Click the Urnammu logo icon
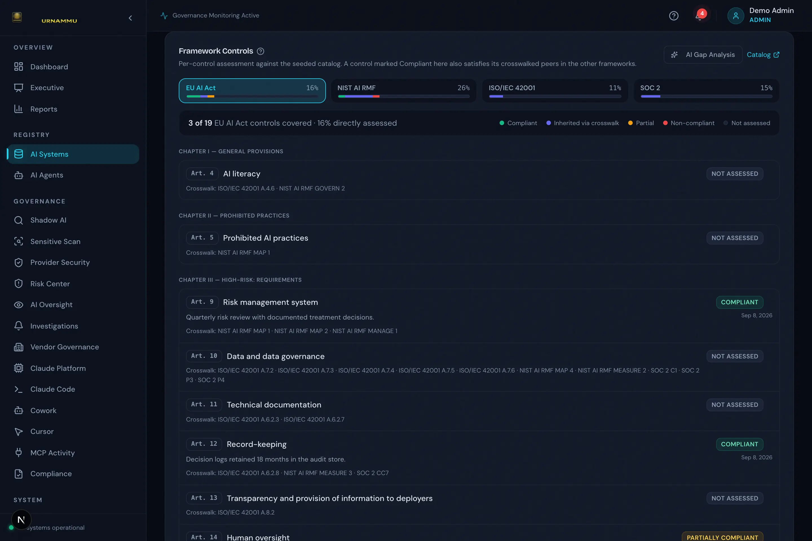Viewport: 812px width, 541px height. pos(17,17)
